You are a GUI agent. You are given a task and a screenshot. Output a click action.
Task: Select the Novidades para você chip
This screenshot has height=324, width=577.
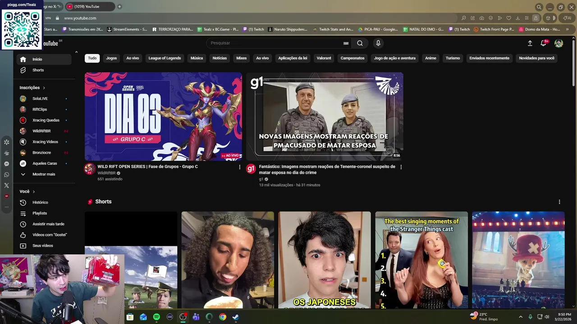(x=536, y=58)
